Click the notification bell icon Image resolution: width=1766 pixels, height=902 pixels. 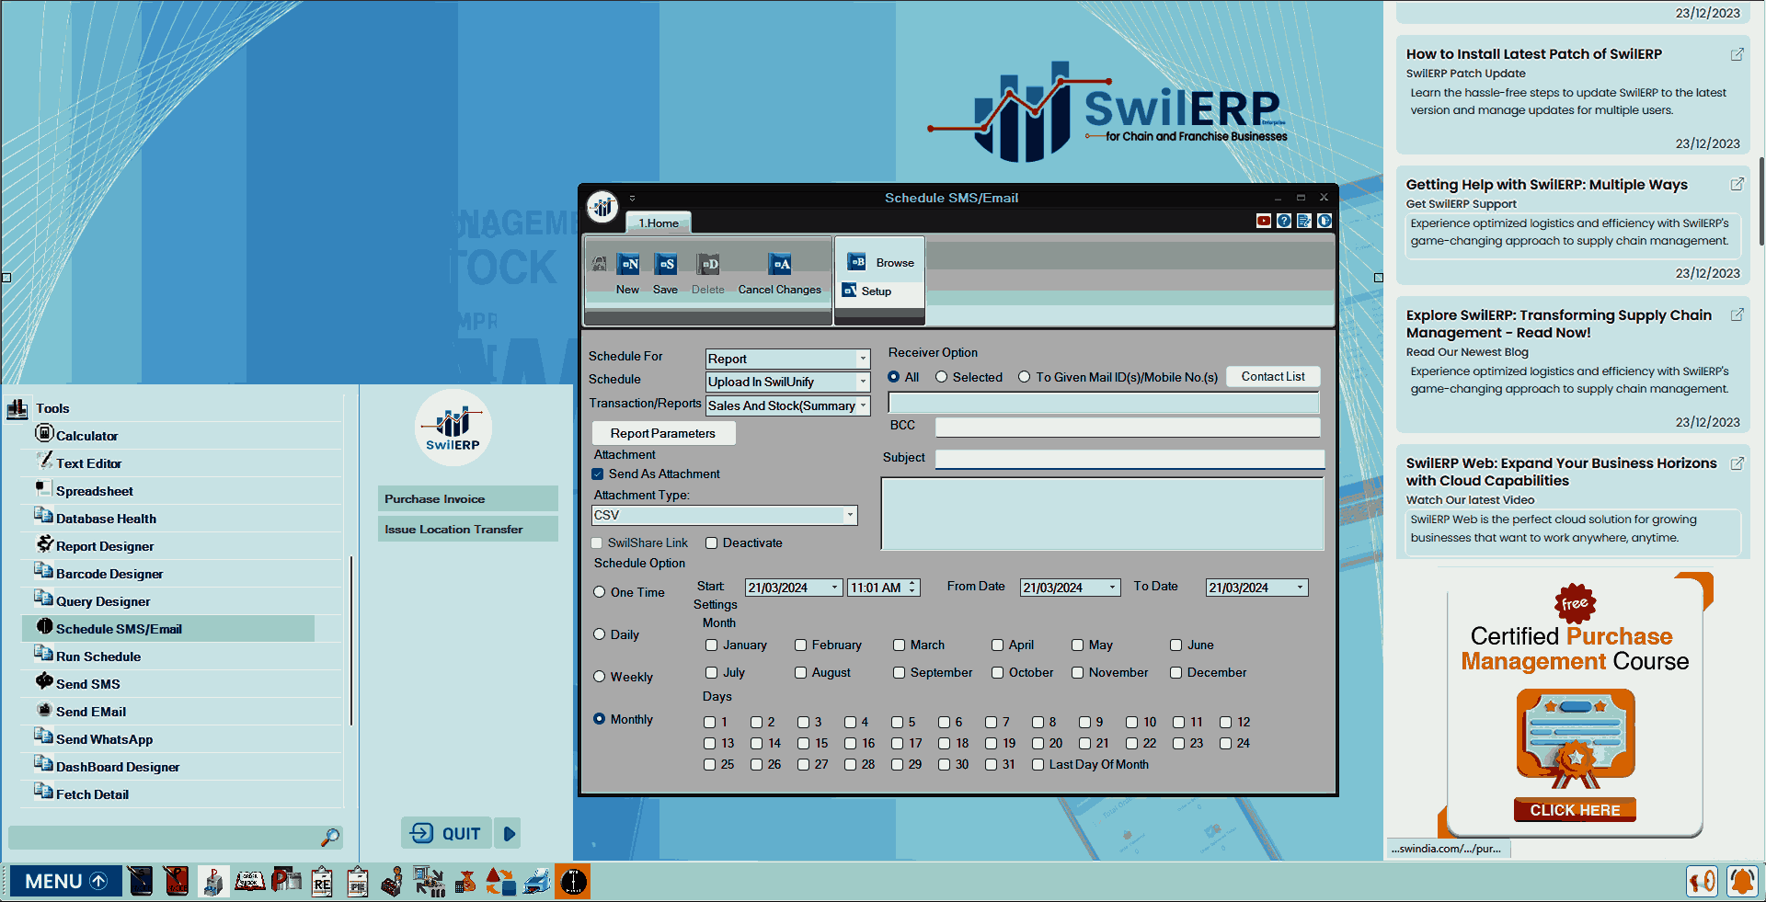pos(1742,881)
